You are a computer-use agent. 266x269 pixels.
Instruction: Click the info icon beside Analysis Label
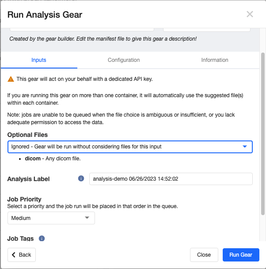click(x=81, y=178)
